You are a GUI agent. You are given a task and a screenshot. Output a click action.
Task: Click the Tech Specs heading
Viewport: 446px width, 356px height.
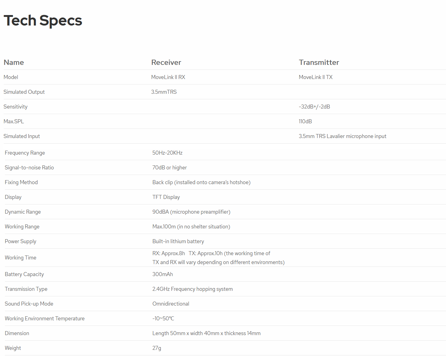click(43, 21)
